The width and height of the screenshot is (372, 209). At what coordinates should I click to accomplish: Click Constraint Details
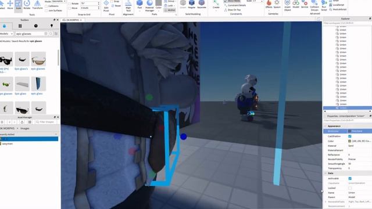(x=235, y=5)
